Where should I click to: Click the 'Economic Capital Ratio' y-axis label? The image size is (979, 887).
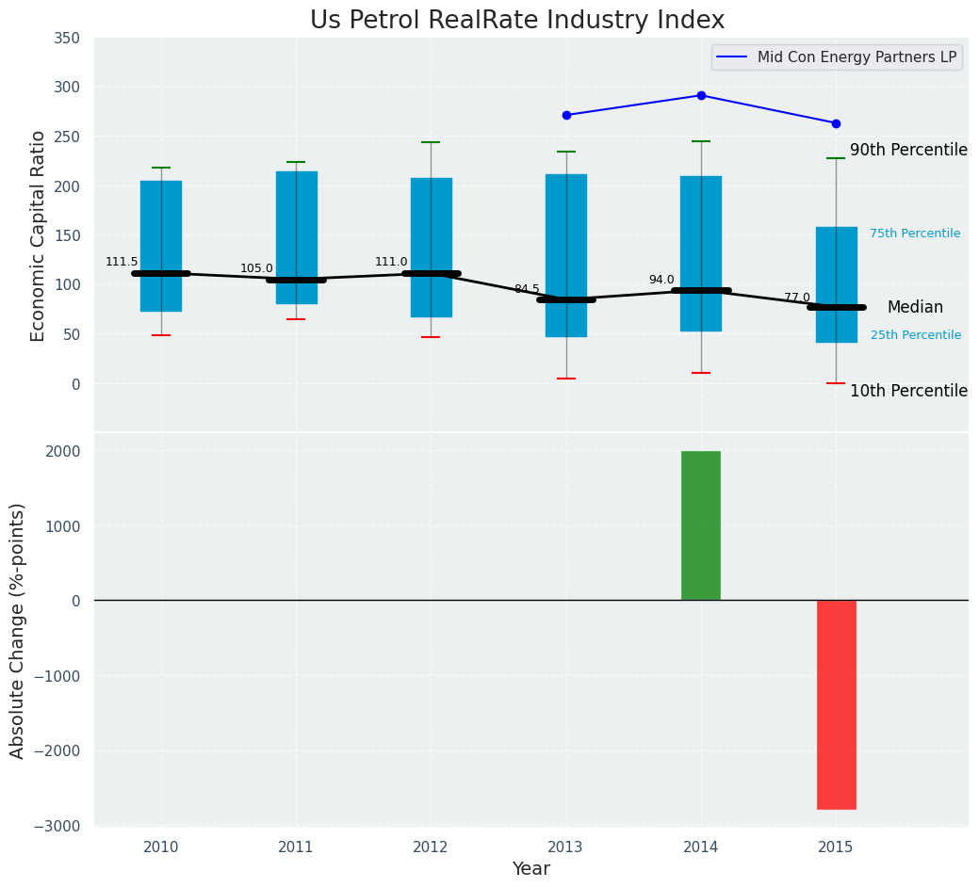tap(39, 235)
